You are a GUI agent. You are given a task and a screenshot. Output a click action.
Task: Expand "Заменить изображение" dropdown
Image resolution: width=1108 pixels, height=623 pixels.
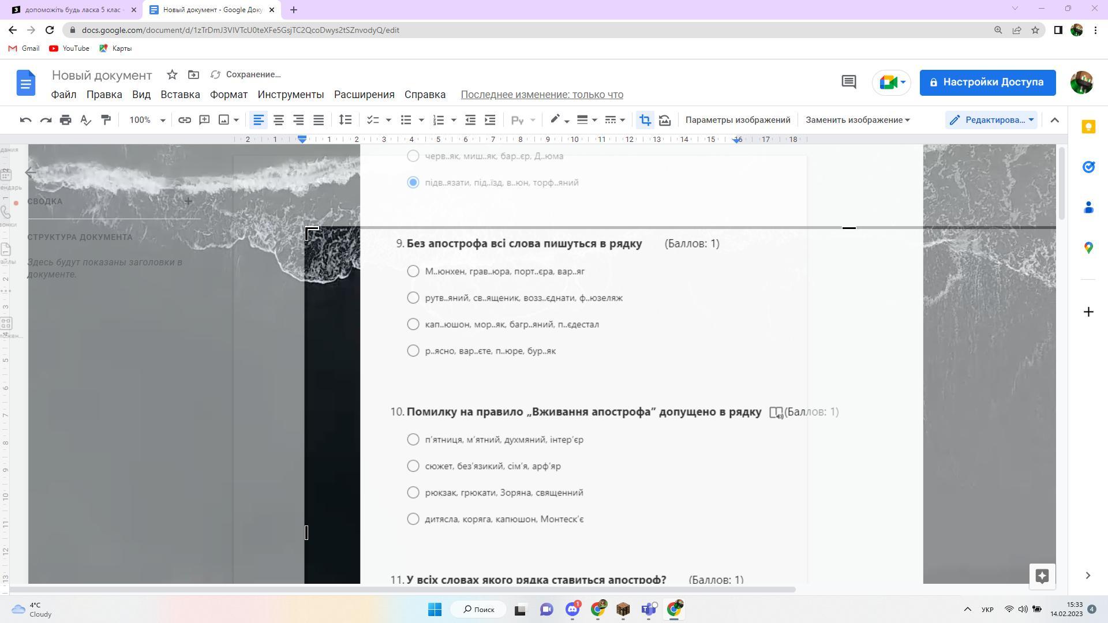tap(858, 120)
